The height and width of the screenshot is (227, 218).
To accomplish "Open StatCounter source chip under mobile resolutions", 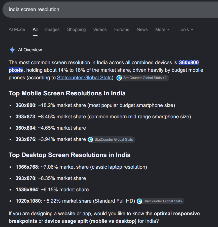I will [x=111, y=140].
